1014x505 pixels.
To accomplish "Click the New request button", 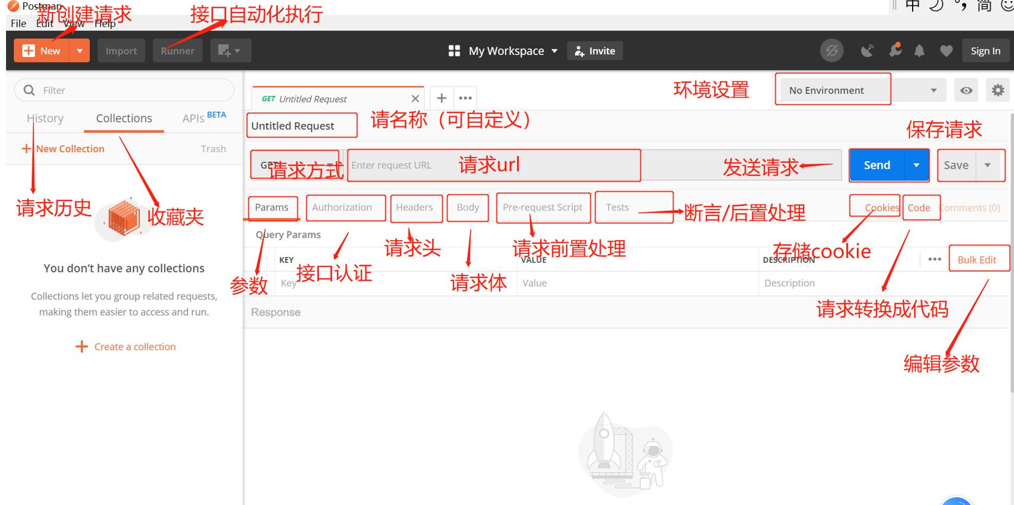I will (41, 51).
